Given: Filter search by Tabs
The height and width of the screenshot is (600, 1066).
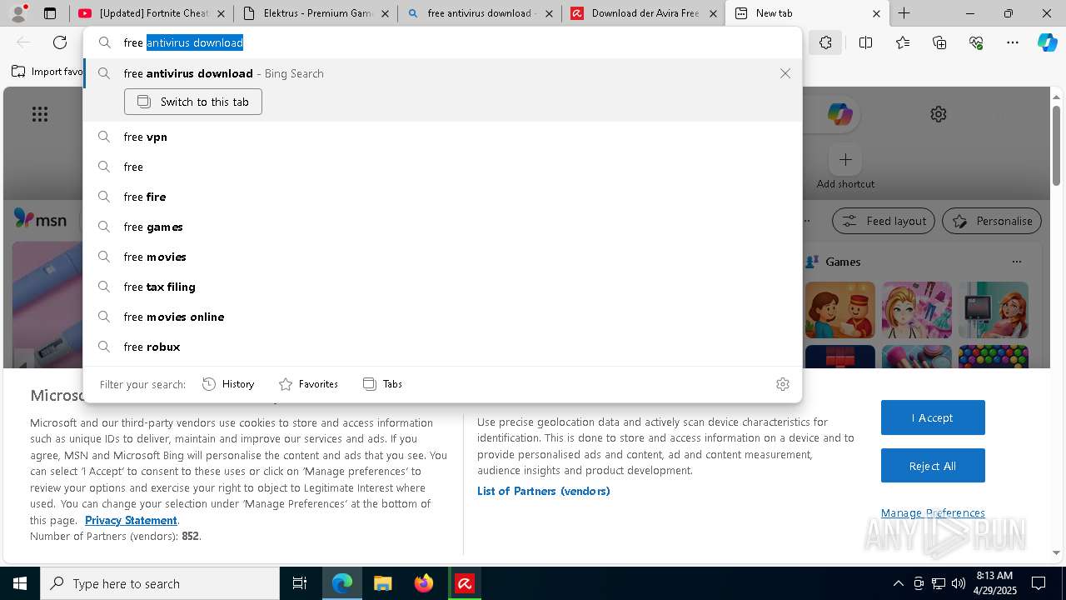Looking at the screenshot, I should (383, 384).
